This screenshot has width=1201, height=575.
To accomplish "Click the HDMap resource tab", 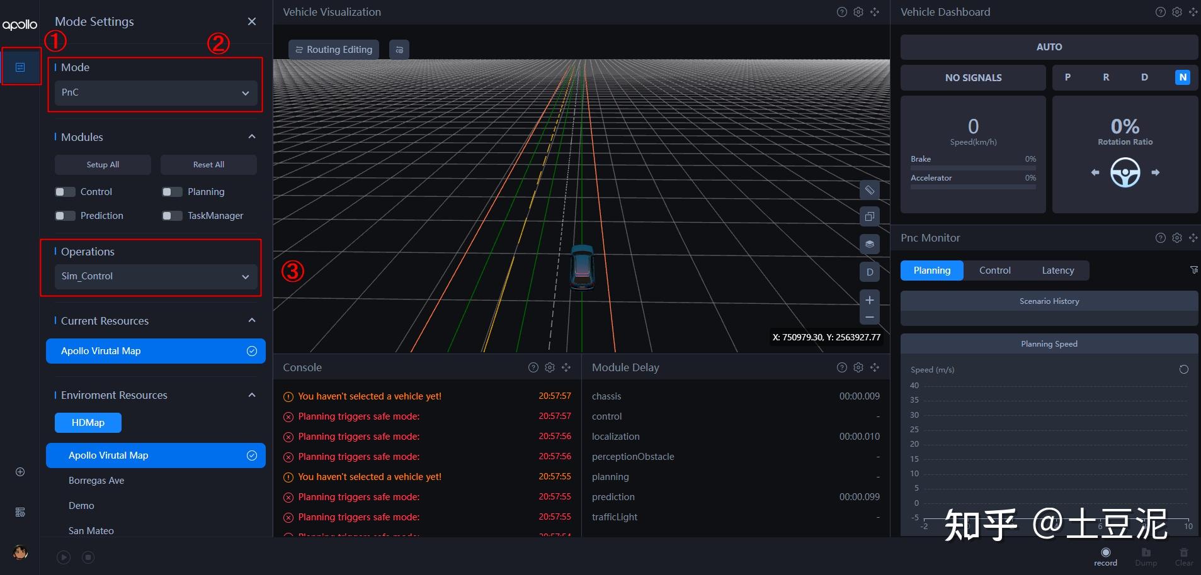I will (x=88, y=423).
